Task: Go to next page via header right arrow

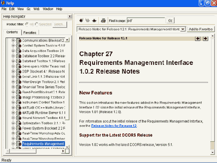Action: click(x=205, y=38)
